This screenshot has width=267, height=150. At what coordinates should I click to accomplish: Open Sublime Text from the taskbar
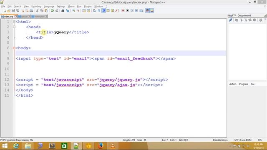52,146
